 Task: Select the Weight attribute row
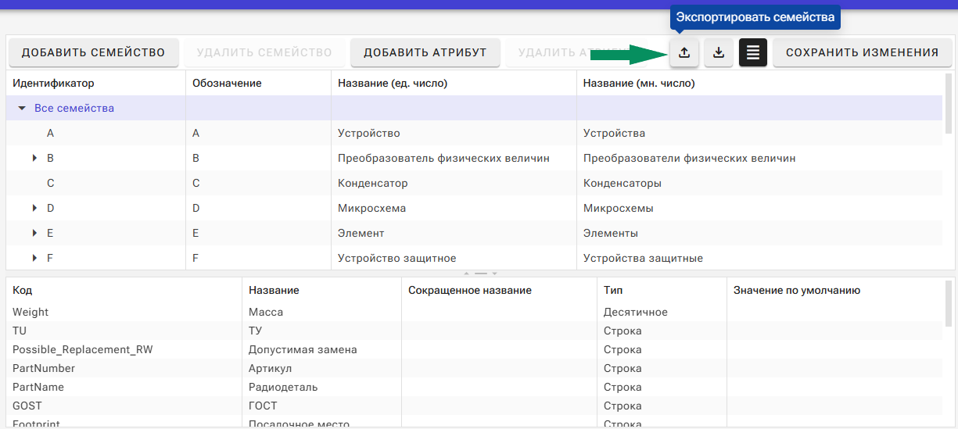pos(474,313)
